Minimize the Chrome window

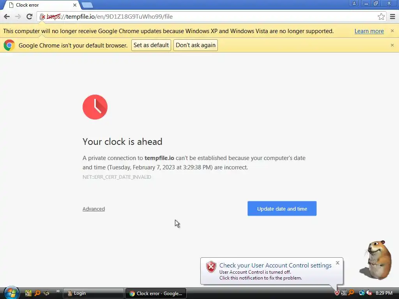[366, 3]
